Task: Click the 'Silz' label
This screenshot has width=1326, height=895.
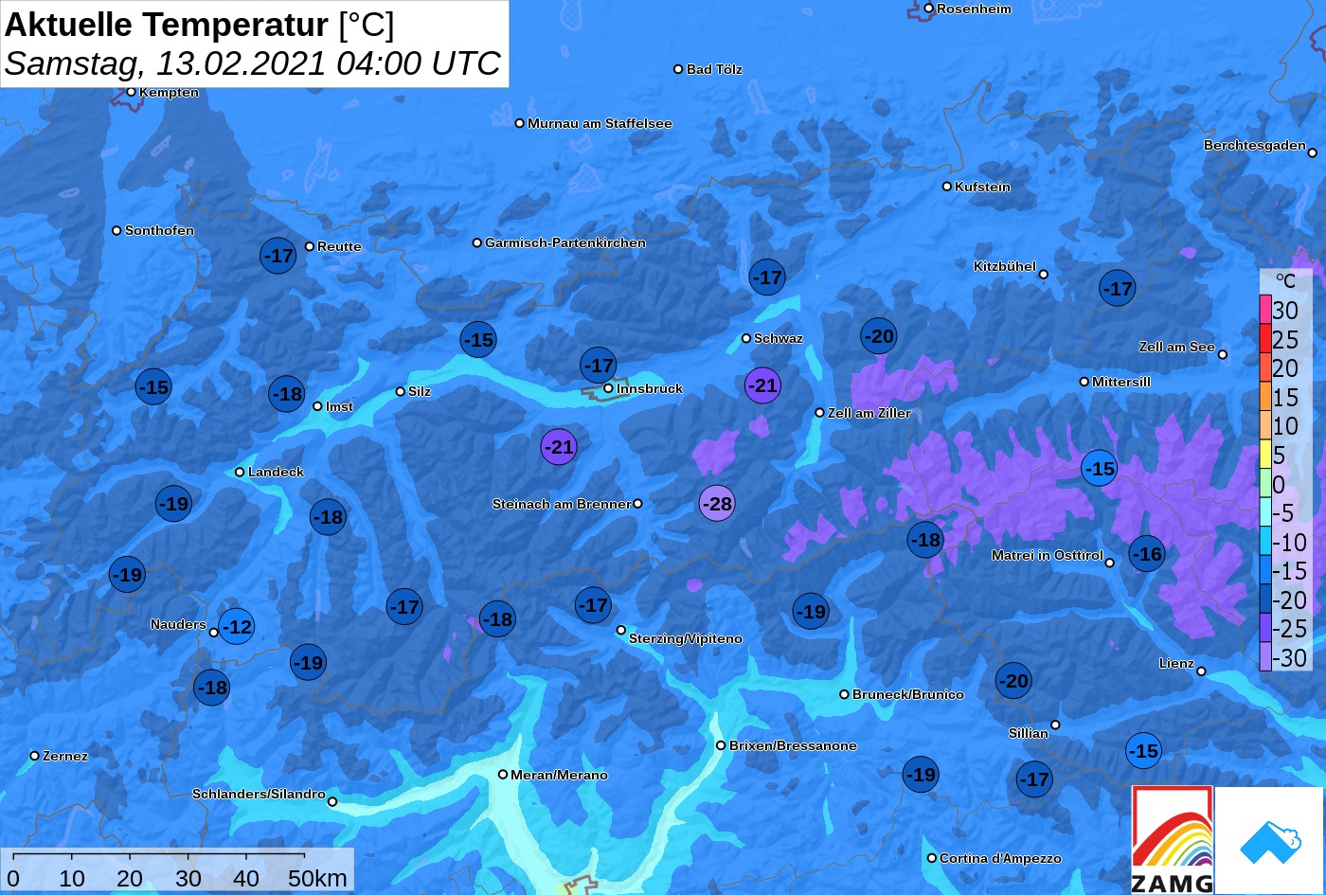Action: pyautogui.click(x=420, y=391)
